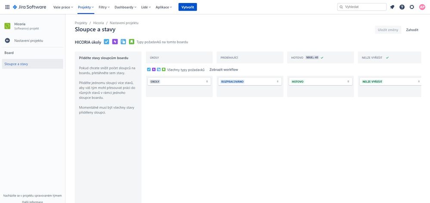Click the Jira Software logo
The image size is (430, 203).
[29, 7]
